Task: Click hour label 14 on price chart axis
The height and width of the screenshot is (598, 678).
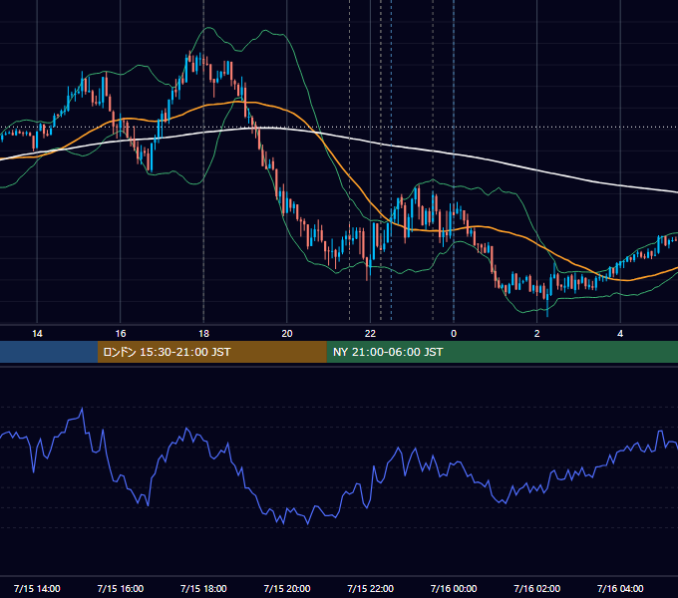Action: (37, 334)
